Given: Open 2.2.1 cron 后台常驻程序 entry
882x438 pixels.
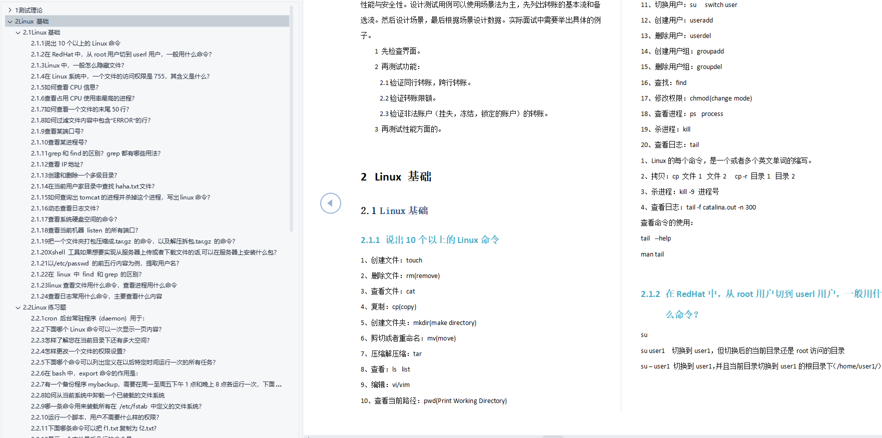Looking at the screenshot, I should [88, 318].
